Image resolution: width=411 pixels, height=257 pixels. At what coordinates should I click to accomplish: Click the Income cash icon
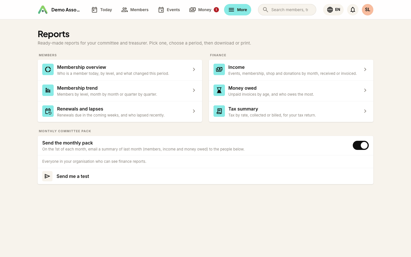(x=219, y=69)
